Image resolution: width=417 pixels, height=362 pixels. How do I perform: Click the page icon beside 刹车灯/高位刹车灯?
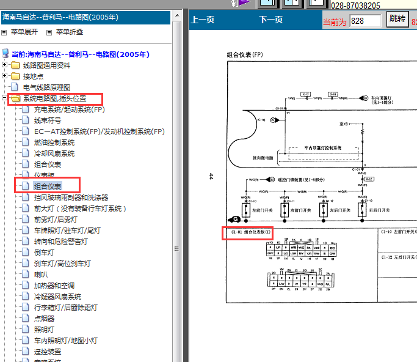pos(26,263)
